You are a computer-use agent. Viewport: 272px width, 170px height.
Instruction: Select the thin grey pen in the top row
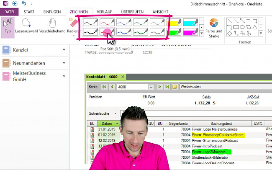[x=157, y=22]
